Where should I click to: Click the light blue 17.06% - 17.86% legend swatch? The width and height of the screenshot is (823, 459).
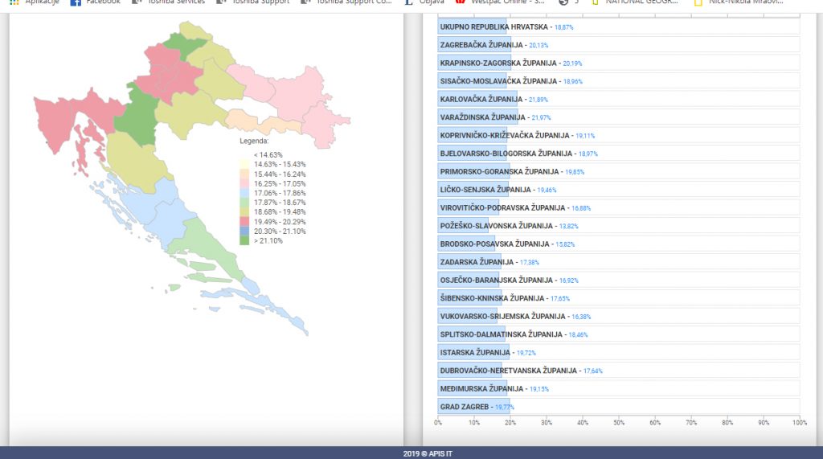click(x=246, y=194)
